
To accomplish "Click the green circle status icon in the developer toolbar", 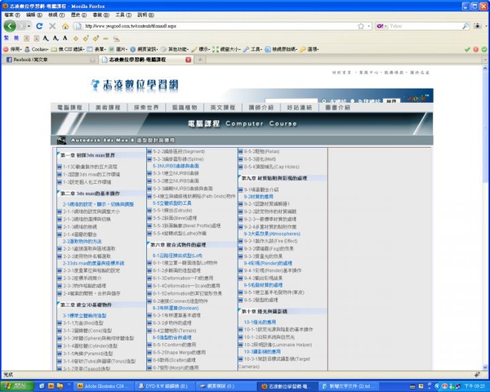I will pos(484,49).
